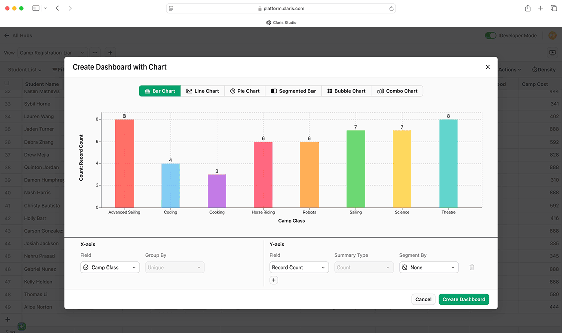Toggle the Developer Mode switch
The height and width of the screenshot is (333, 562).
click(x=491, y=35)
